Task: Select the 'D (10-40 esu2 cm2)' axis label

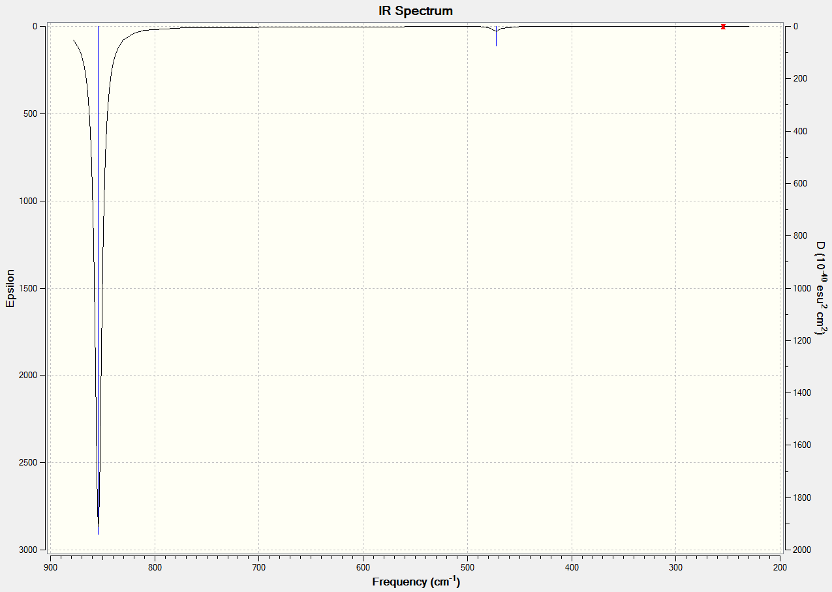Action: coord(821,288)
